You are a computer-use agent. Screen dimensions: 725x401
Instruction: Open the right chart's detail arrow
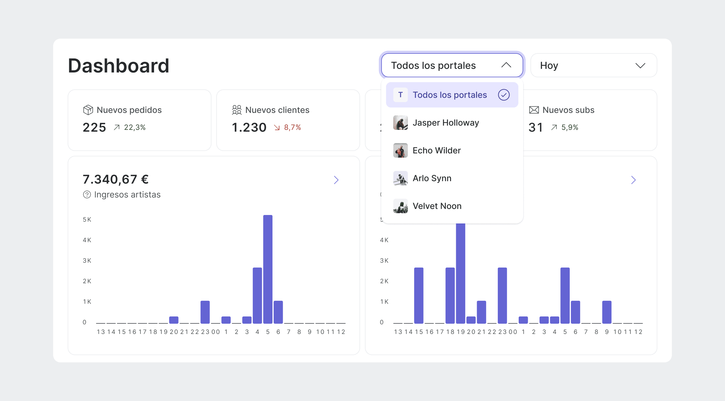tap(633, 180)
